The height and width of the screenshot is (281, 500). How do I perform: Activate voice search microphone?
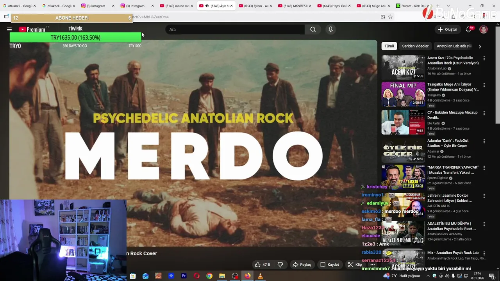pyautogui.click(x=330, y=30)
